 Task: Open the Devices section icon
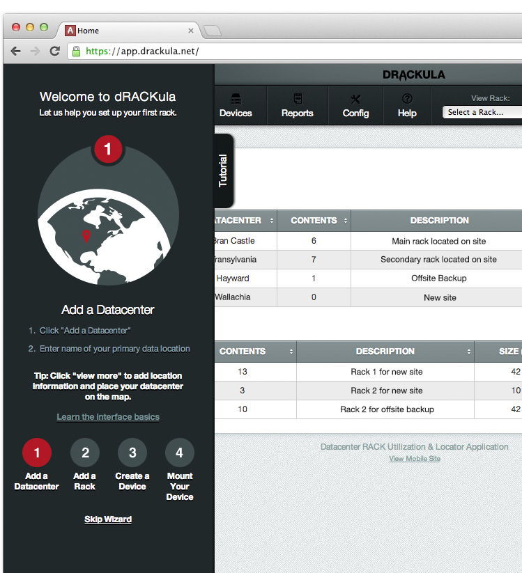pos(236,99)
